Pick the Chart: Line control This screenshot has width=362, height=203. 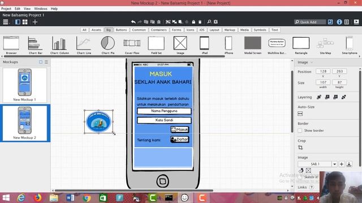coord(84,45)
